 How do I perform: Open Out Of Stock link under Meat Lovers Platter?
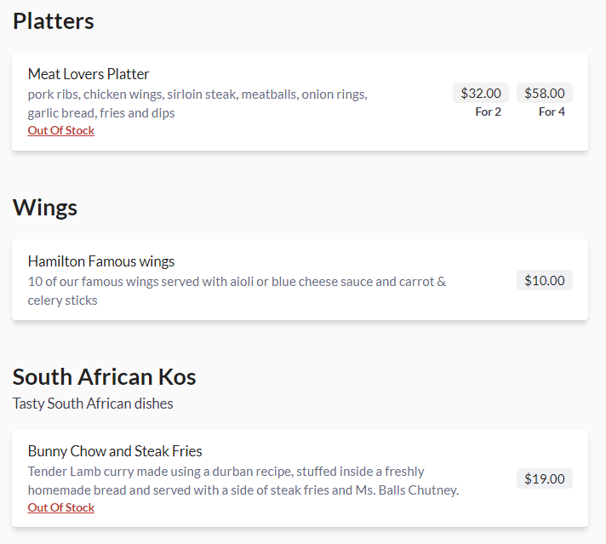pyautogui.click(x=61, y=130)
